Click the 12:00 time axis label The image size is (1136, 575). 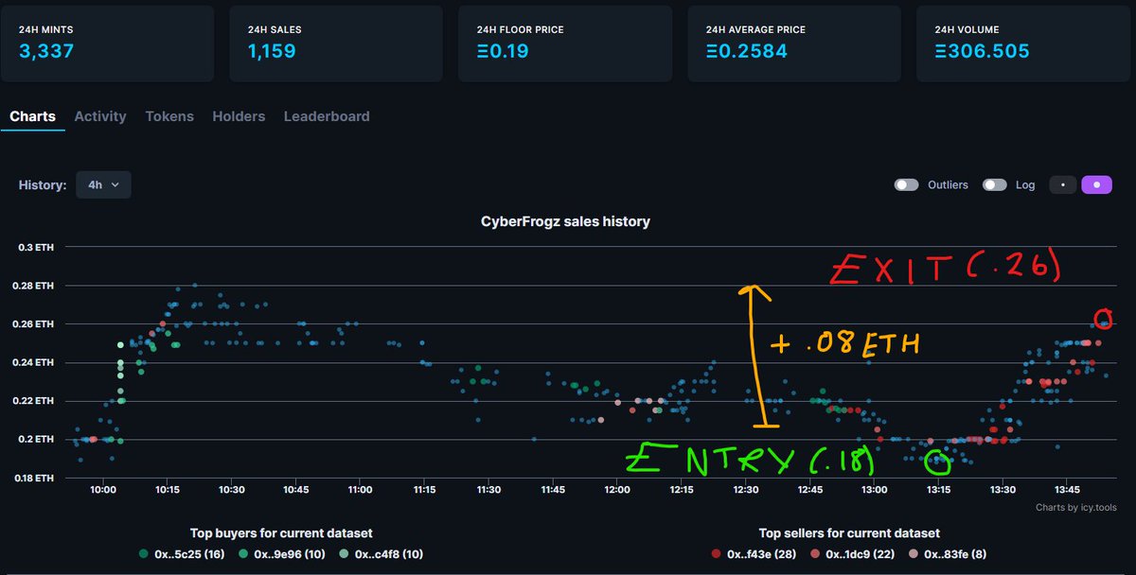617,490
